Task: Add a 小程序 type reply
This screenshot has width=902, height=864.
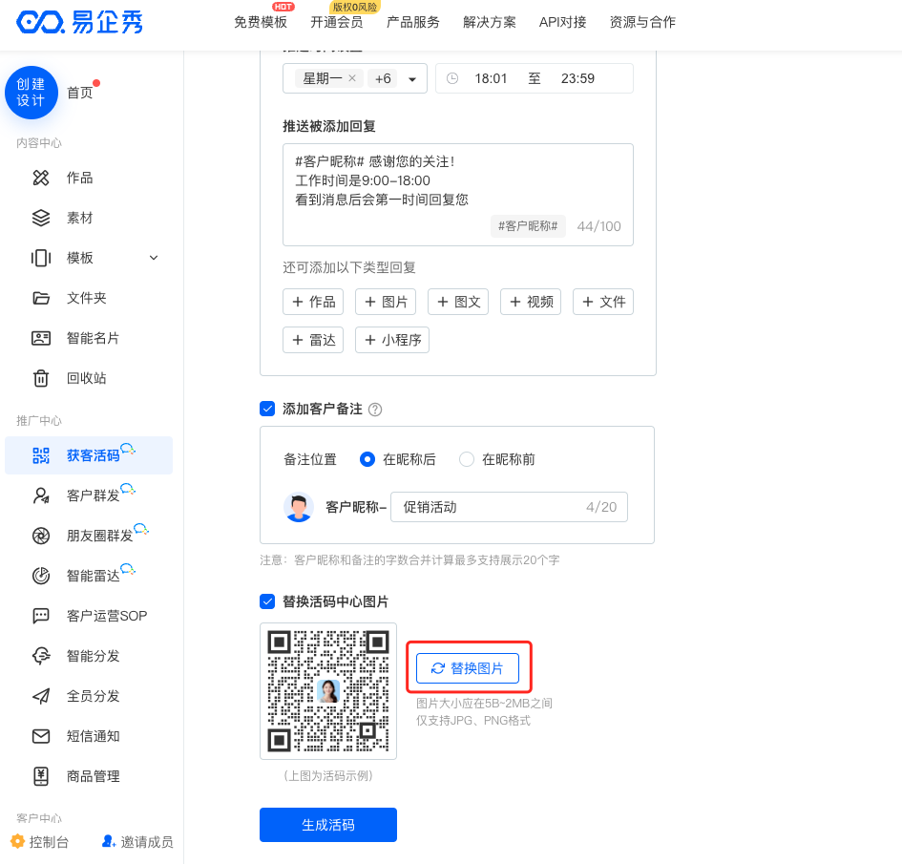Action: (391, 340)
